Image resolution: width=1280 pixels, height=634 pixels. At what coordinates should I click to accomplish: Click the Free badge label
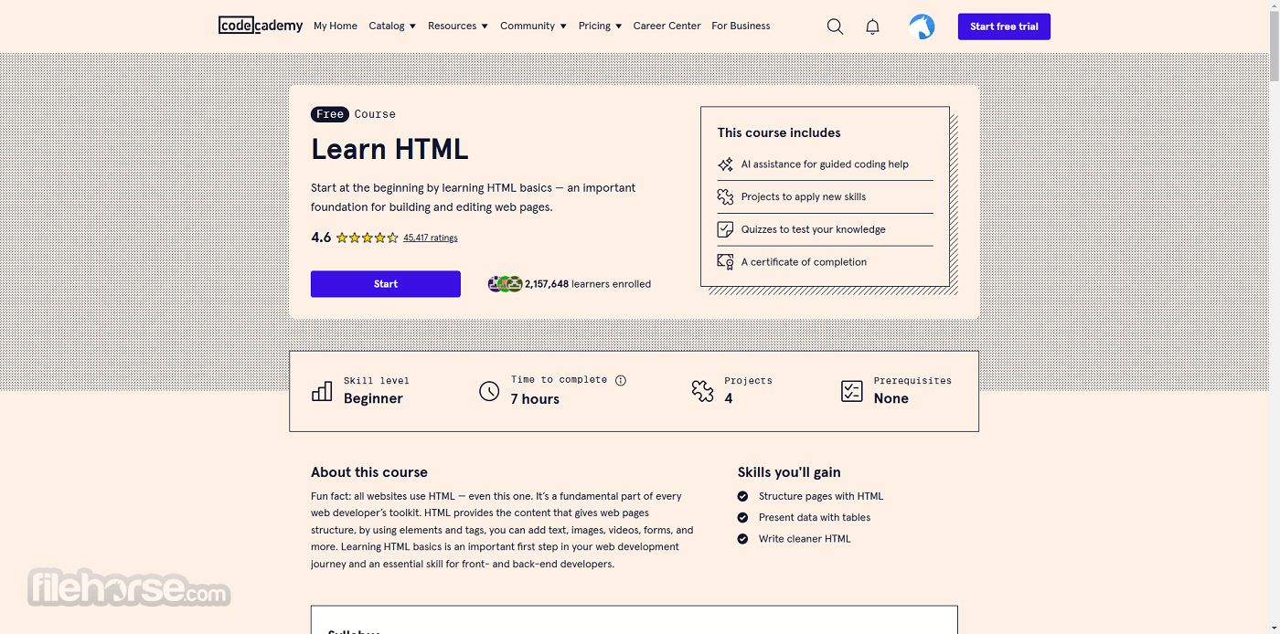[x=330, y=114]
